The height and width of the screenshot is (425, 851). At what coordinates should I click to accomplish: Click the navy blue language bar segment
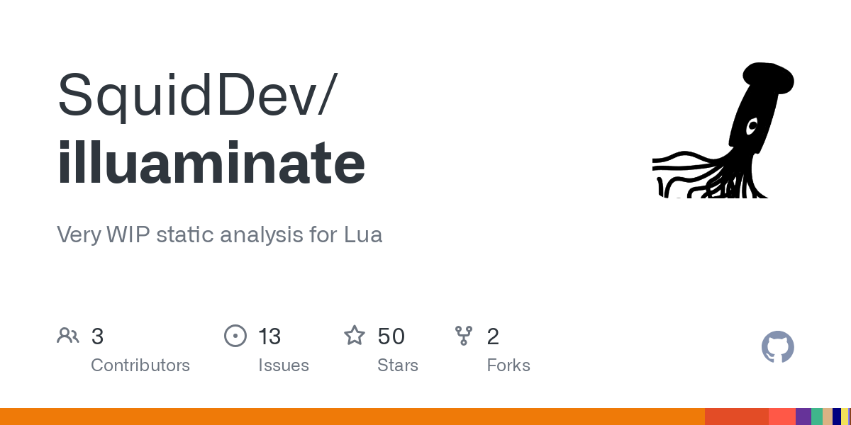click(837, 416)
